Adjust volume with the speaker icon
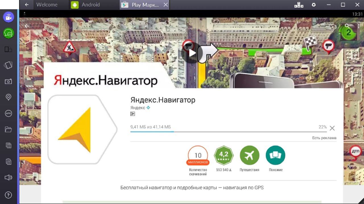The width and height of the screenshot is (364, 204). point(9,178)
